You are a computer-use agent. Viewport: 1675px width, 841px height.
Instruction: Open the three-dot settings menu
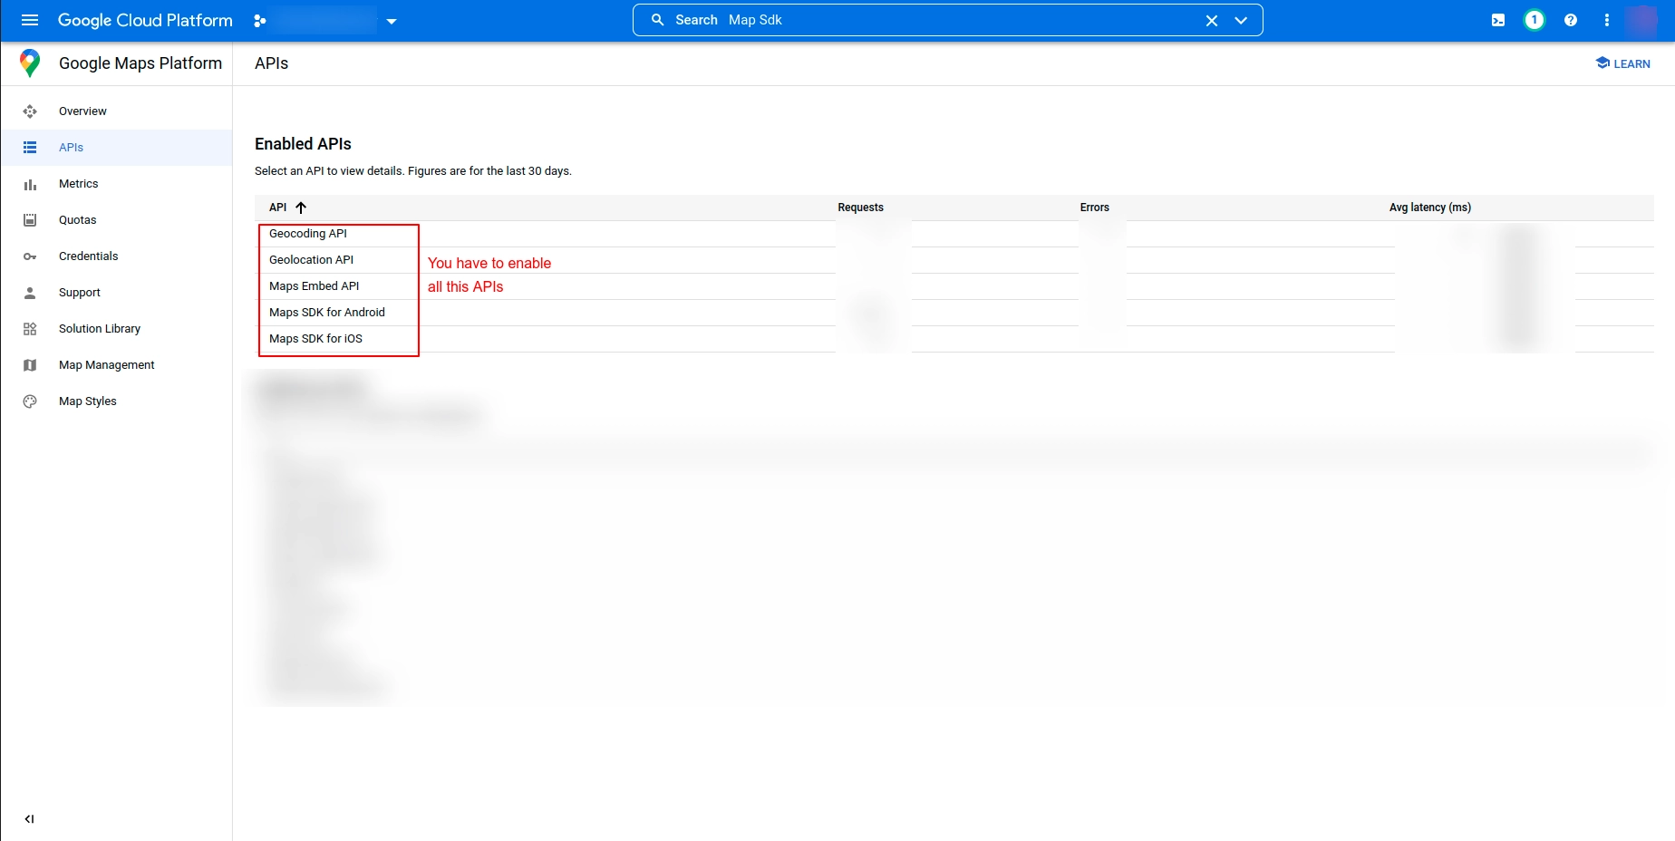click(x=1606, y=20)
